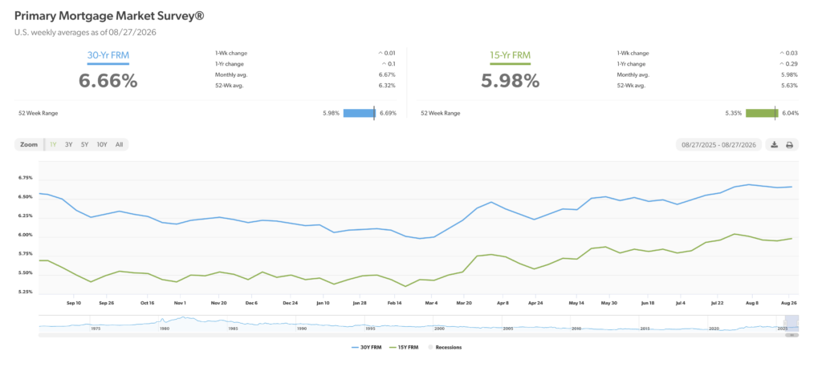
Task: Edit the 08/27/2025 - 08/27/2026 date range
Action: point(720,145)
